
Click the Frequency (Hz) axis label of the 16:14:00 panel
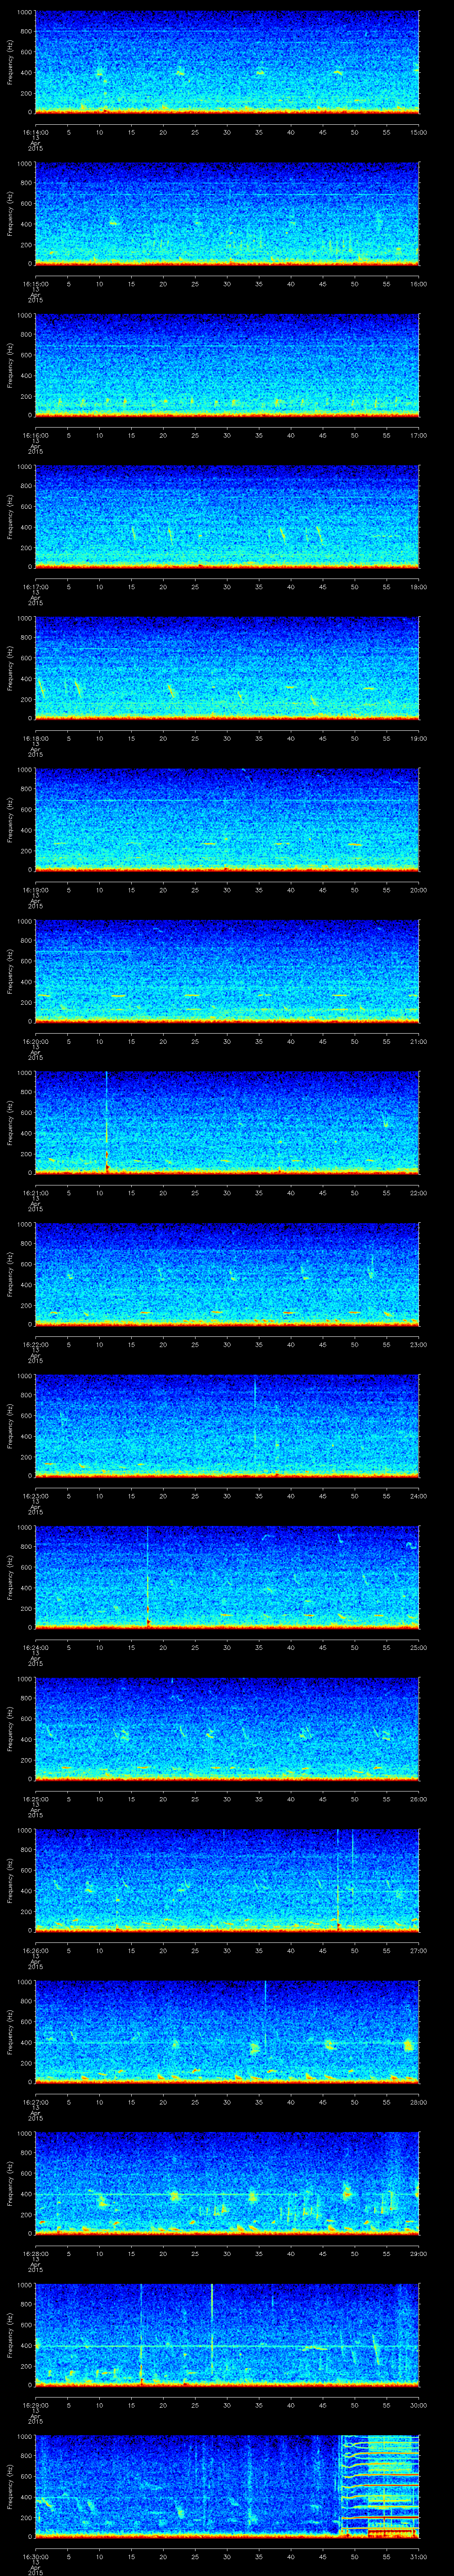point(10,62)
